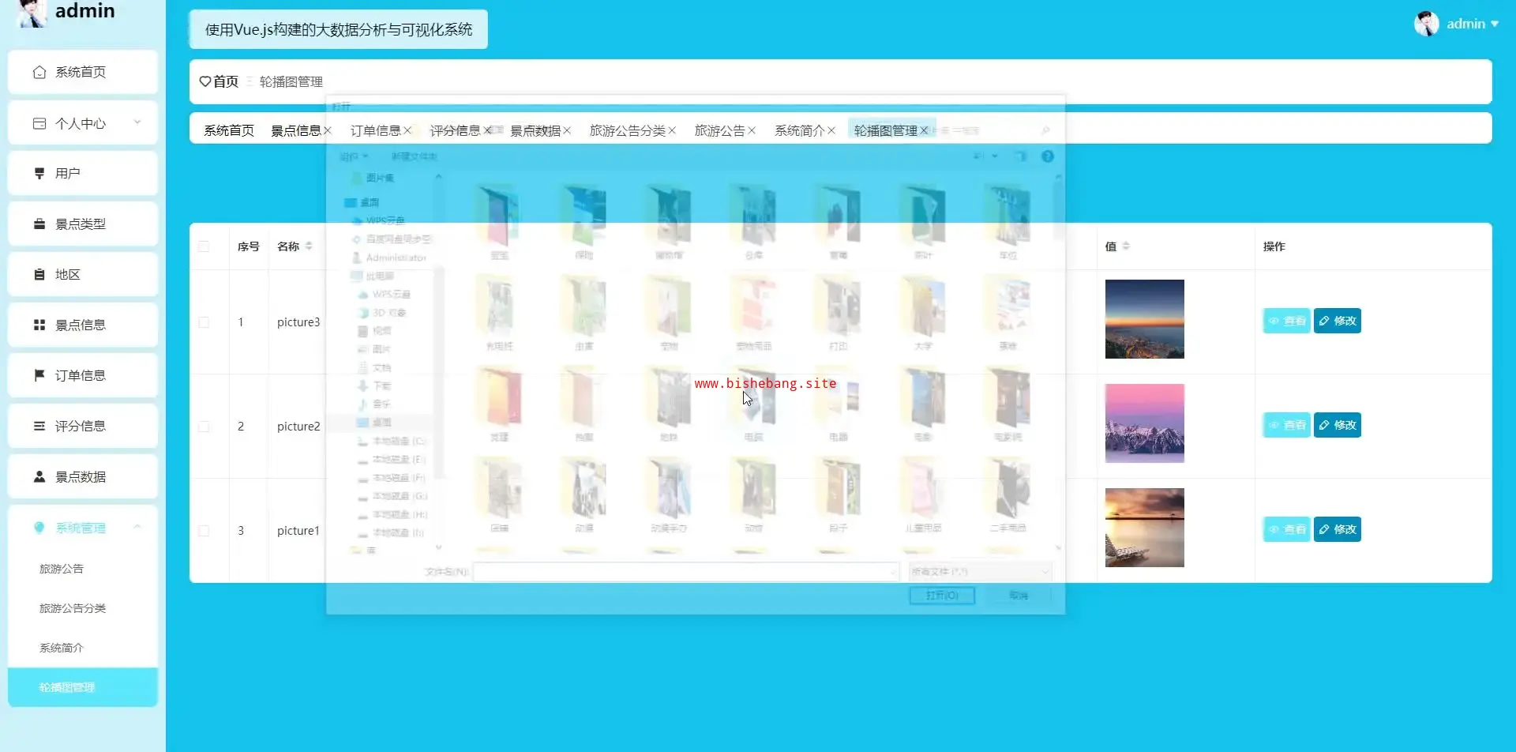The image size is (1516, 752).
Task: Sort the table by 值 column
Action: pos(1126,246)
